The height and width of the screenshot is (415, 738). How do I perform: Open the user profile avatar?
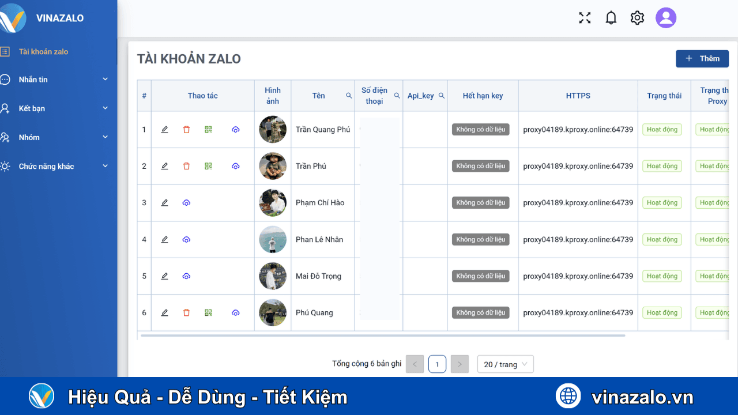point(666,18)
